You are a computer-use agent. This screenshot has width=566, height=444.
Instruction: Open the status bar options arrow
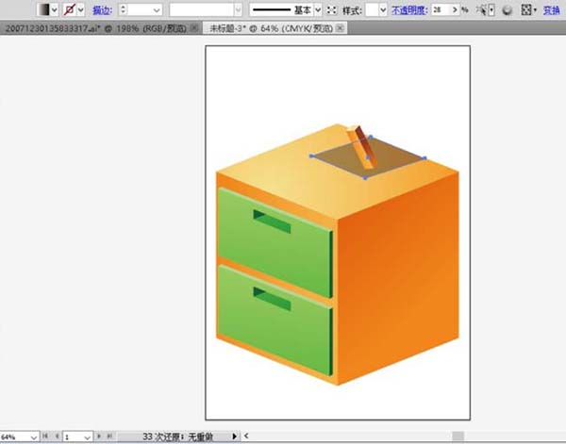[x=234, y=436]
